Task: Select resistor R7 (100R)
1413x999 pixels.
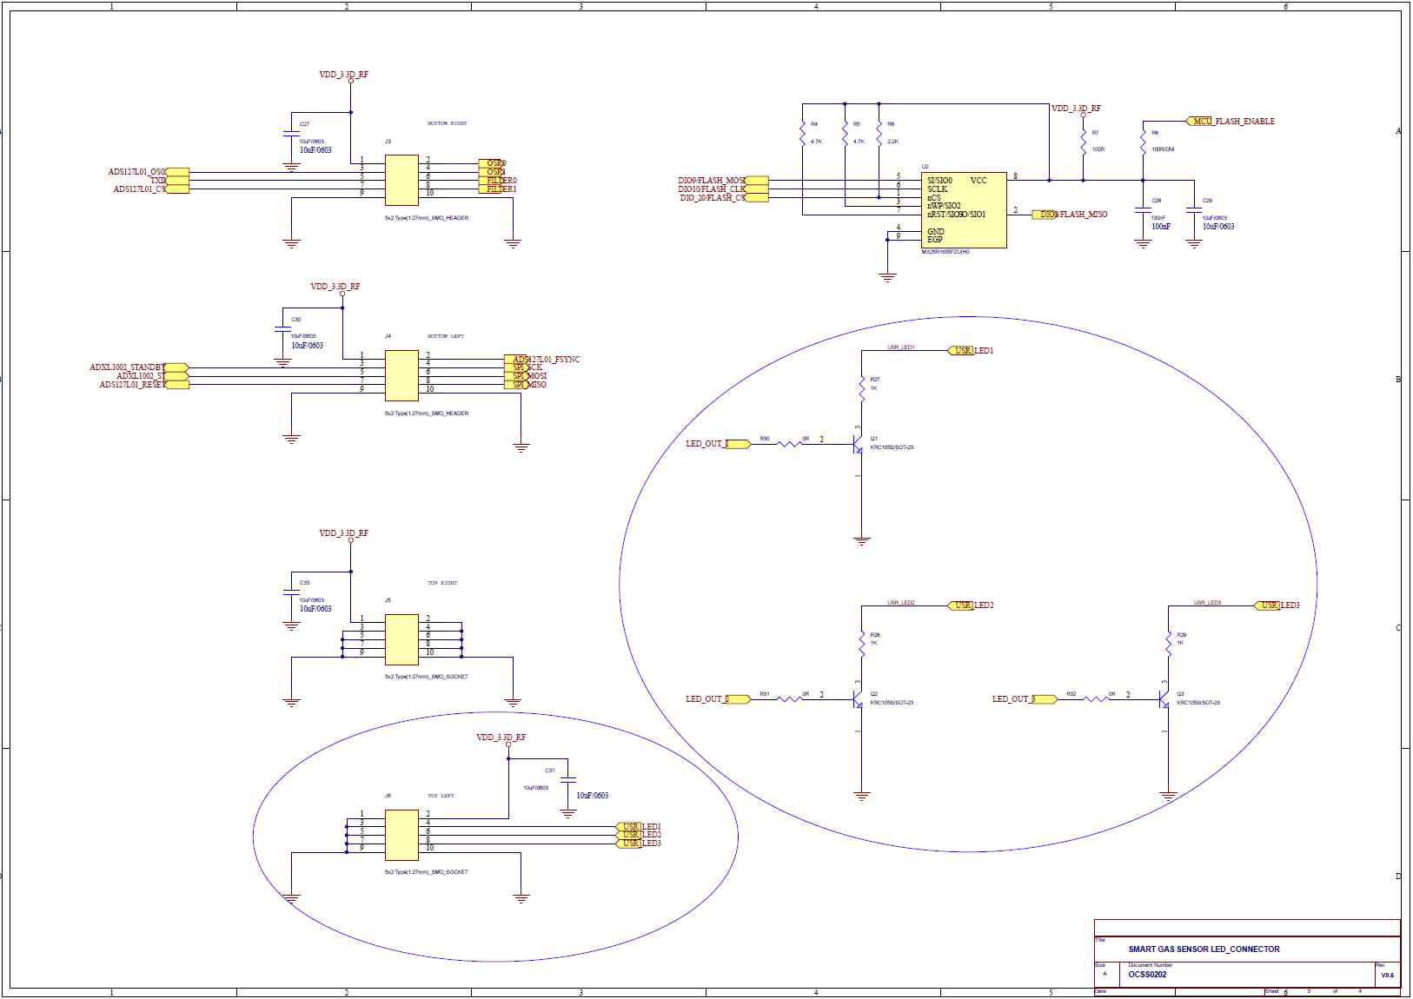Action: [1083, 142]
